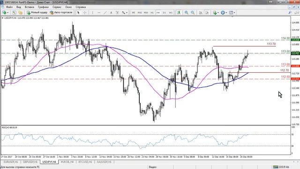This screenshot has width=300, height=169.
Task: Click the 114.00 level label
Action: [285, 38]
